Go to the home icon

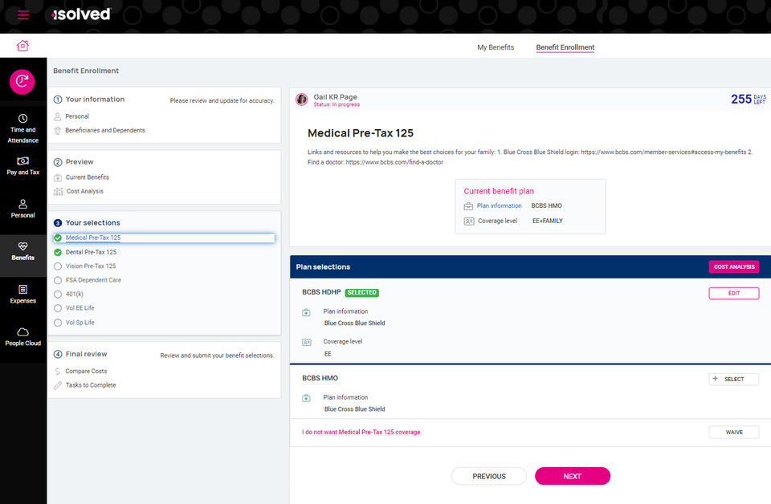pos(22,46)
